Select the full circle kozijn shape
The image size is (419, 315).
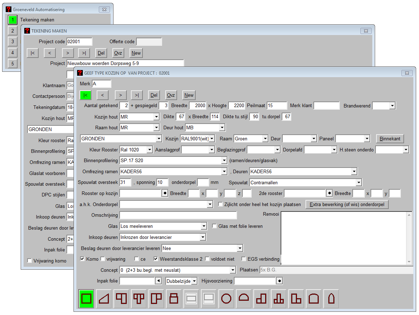(226, 299)
